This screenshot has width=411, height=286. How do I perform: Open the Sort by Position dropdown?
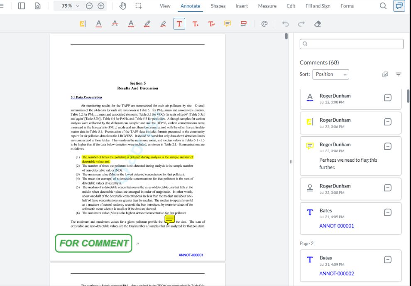point(330,74)
